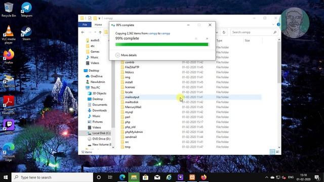Open the Twitch taskbar icon
This screenshot has height=182, width=324.
[180, 177]
